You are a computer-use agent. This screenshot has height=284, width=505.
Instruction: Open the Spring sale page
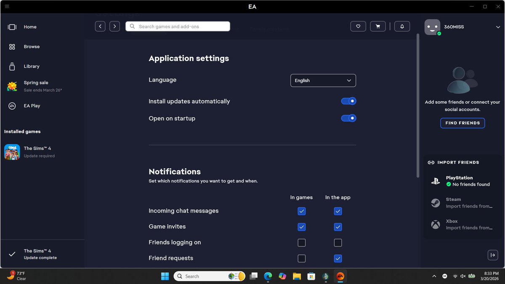click(x=42, y=86)
